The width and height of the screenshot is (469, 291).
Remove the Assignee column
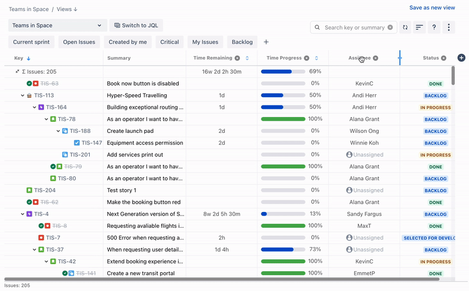pyautogui.click(x=375, y=58)
